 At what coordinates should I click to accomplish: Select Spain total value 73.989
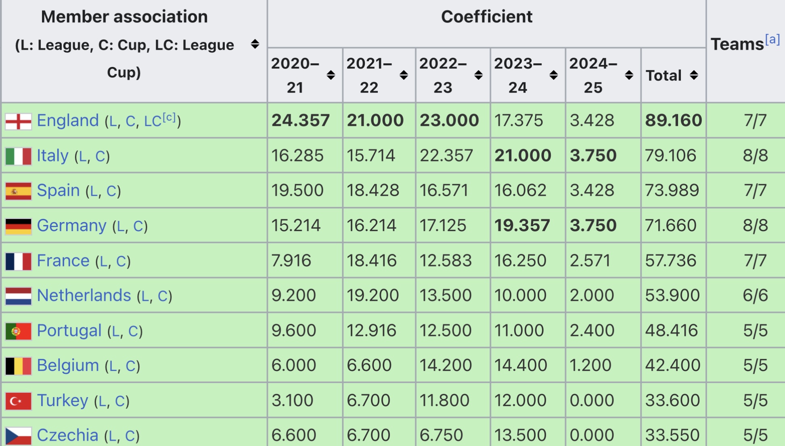tap(672, 190)
